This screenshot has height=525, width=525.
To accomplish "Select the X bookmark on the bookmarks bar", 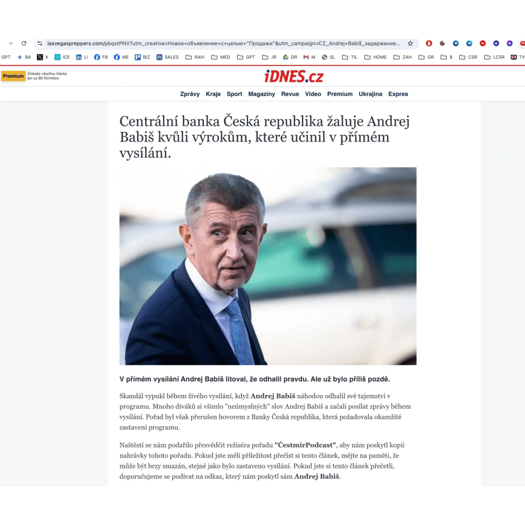I will (42, 57).
